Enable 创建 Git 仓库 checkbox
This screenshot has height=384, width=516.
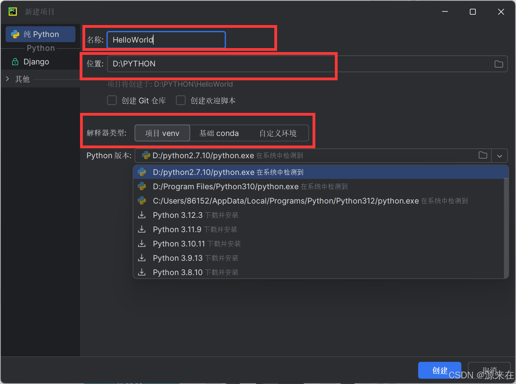point(112,100)
